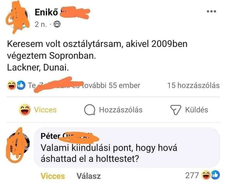Image resolution: width=227 pixels, height=186 pixels.
Task: Click the post author's profile picture
Action: point(18,18)
